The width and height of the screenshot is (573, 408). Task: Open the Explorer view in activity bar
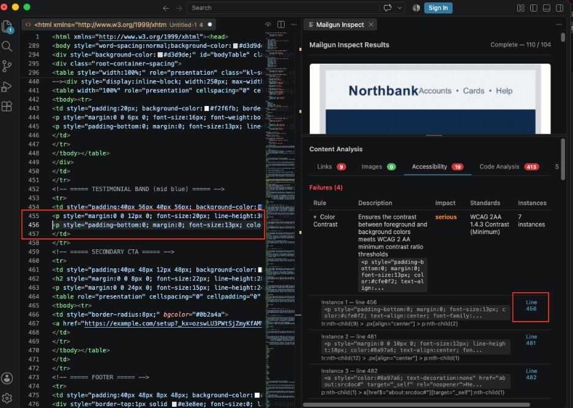click(7, 27)
